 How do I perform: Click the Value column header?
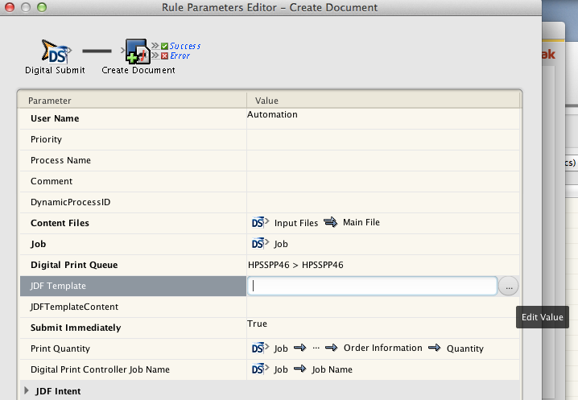click(x=266, y=101)
